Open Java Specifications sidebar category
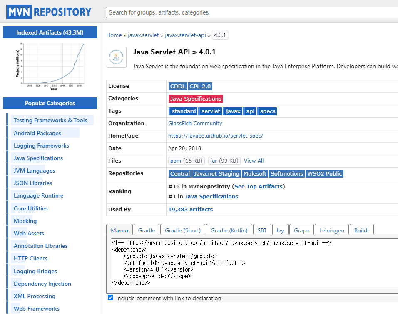Viewport: 398px width, 314px height. 38,158
